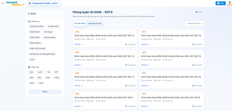Filter by ĐH Bách Khoa
This screenshot has height=111, width=232.
pyautogui.click(x=53, y=26)
